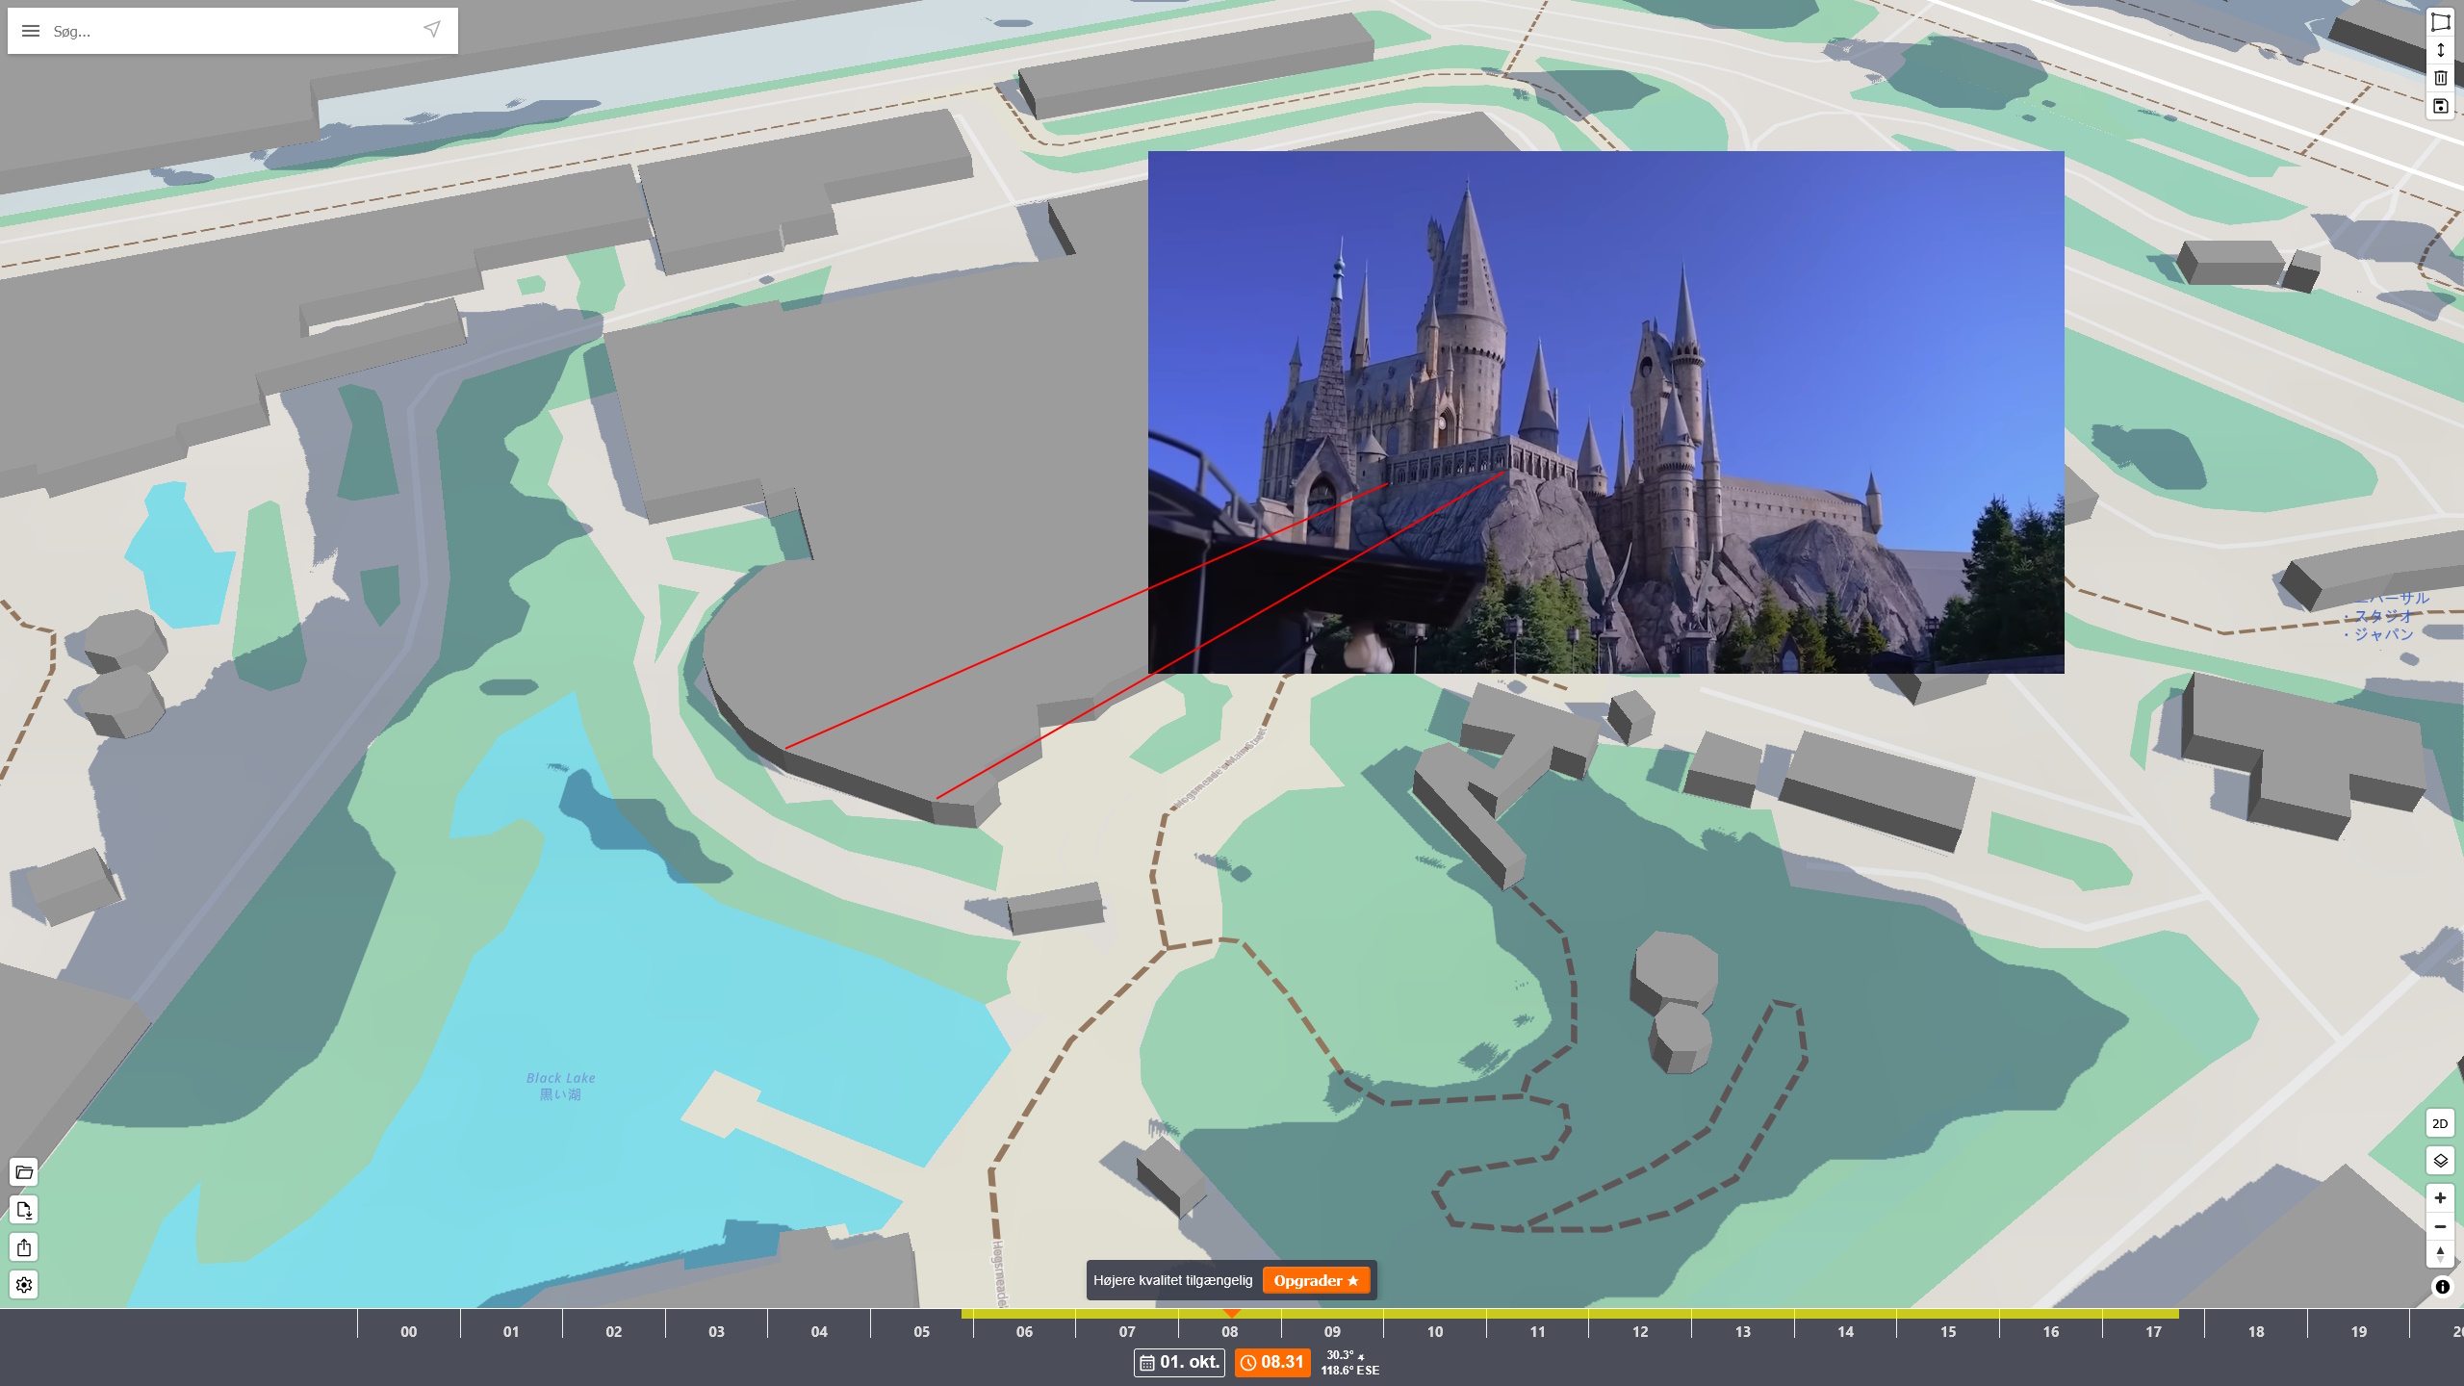Open the hamburger menu
Viewport: 2464px width, 1386px height.
pyautogui.click(x=31, y=31)
